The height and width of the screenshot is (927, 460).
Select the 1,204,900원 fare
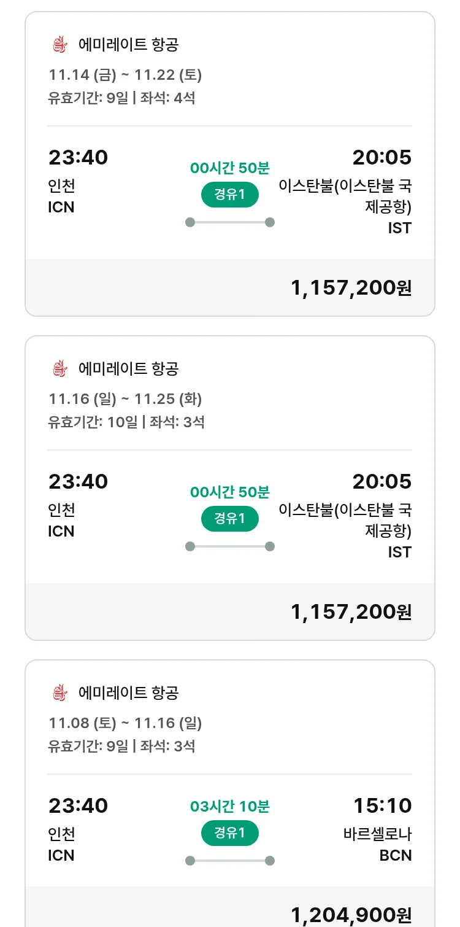351,915
